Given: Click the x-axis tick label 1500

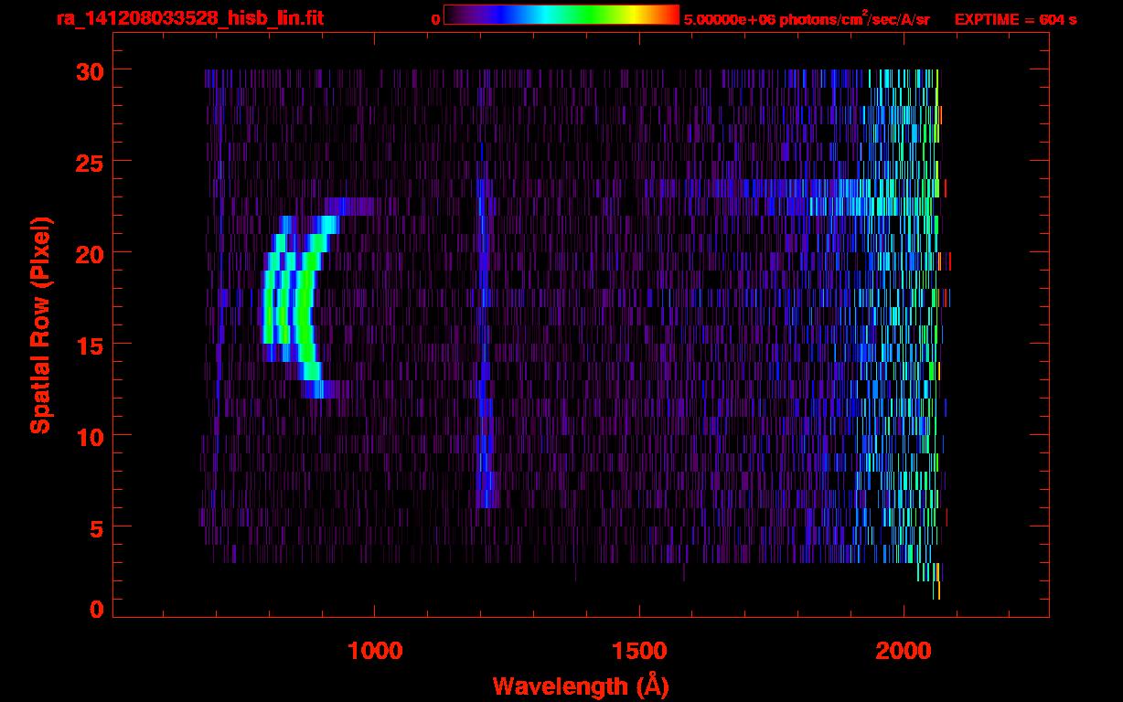Looking at the screenshot, I should coord(639,651).
